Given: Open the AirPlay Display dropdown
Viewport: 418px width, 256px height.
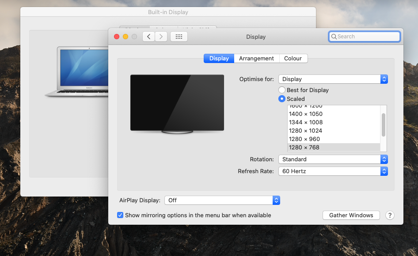Looking at the screenshot, I should coord(222,200).
